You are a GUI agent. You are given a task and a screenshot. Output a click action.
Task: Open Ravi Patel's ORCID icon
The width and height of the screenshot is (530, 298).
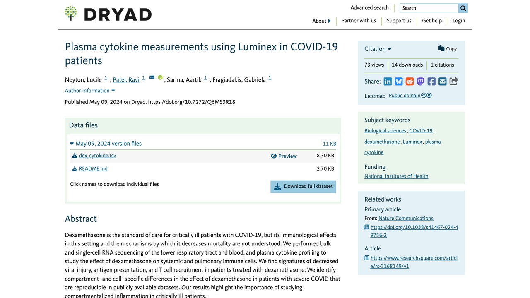tap(160, 77)
